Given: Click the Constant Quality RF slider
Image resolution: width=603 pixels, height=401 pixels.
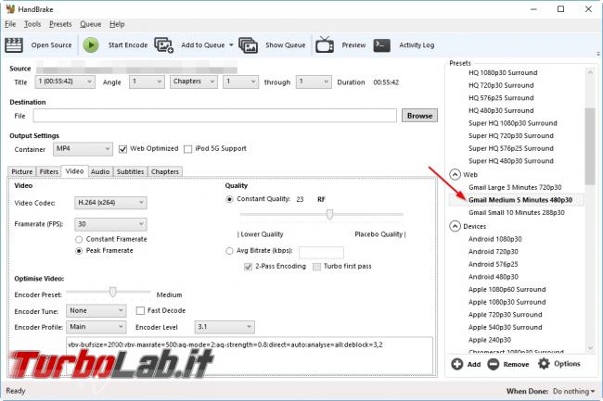Looking at the screenshot, I should click(322, 214).
